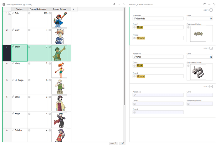The height and width of the screenshot is (145, 216).
Task: Select row number 5 for Lt. Surge
Action: click(7, 86)
